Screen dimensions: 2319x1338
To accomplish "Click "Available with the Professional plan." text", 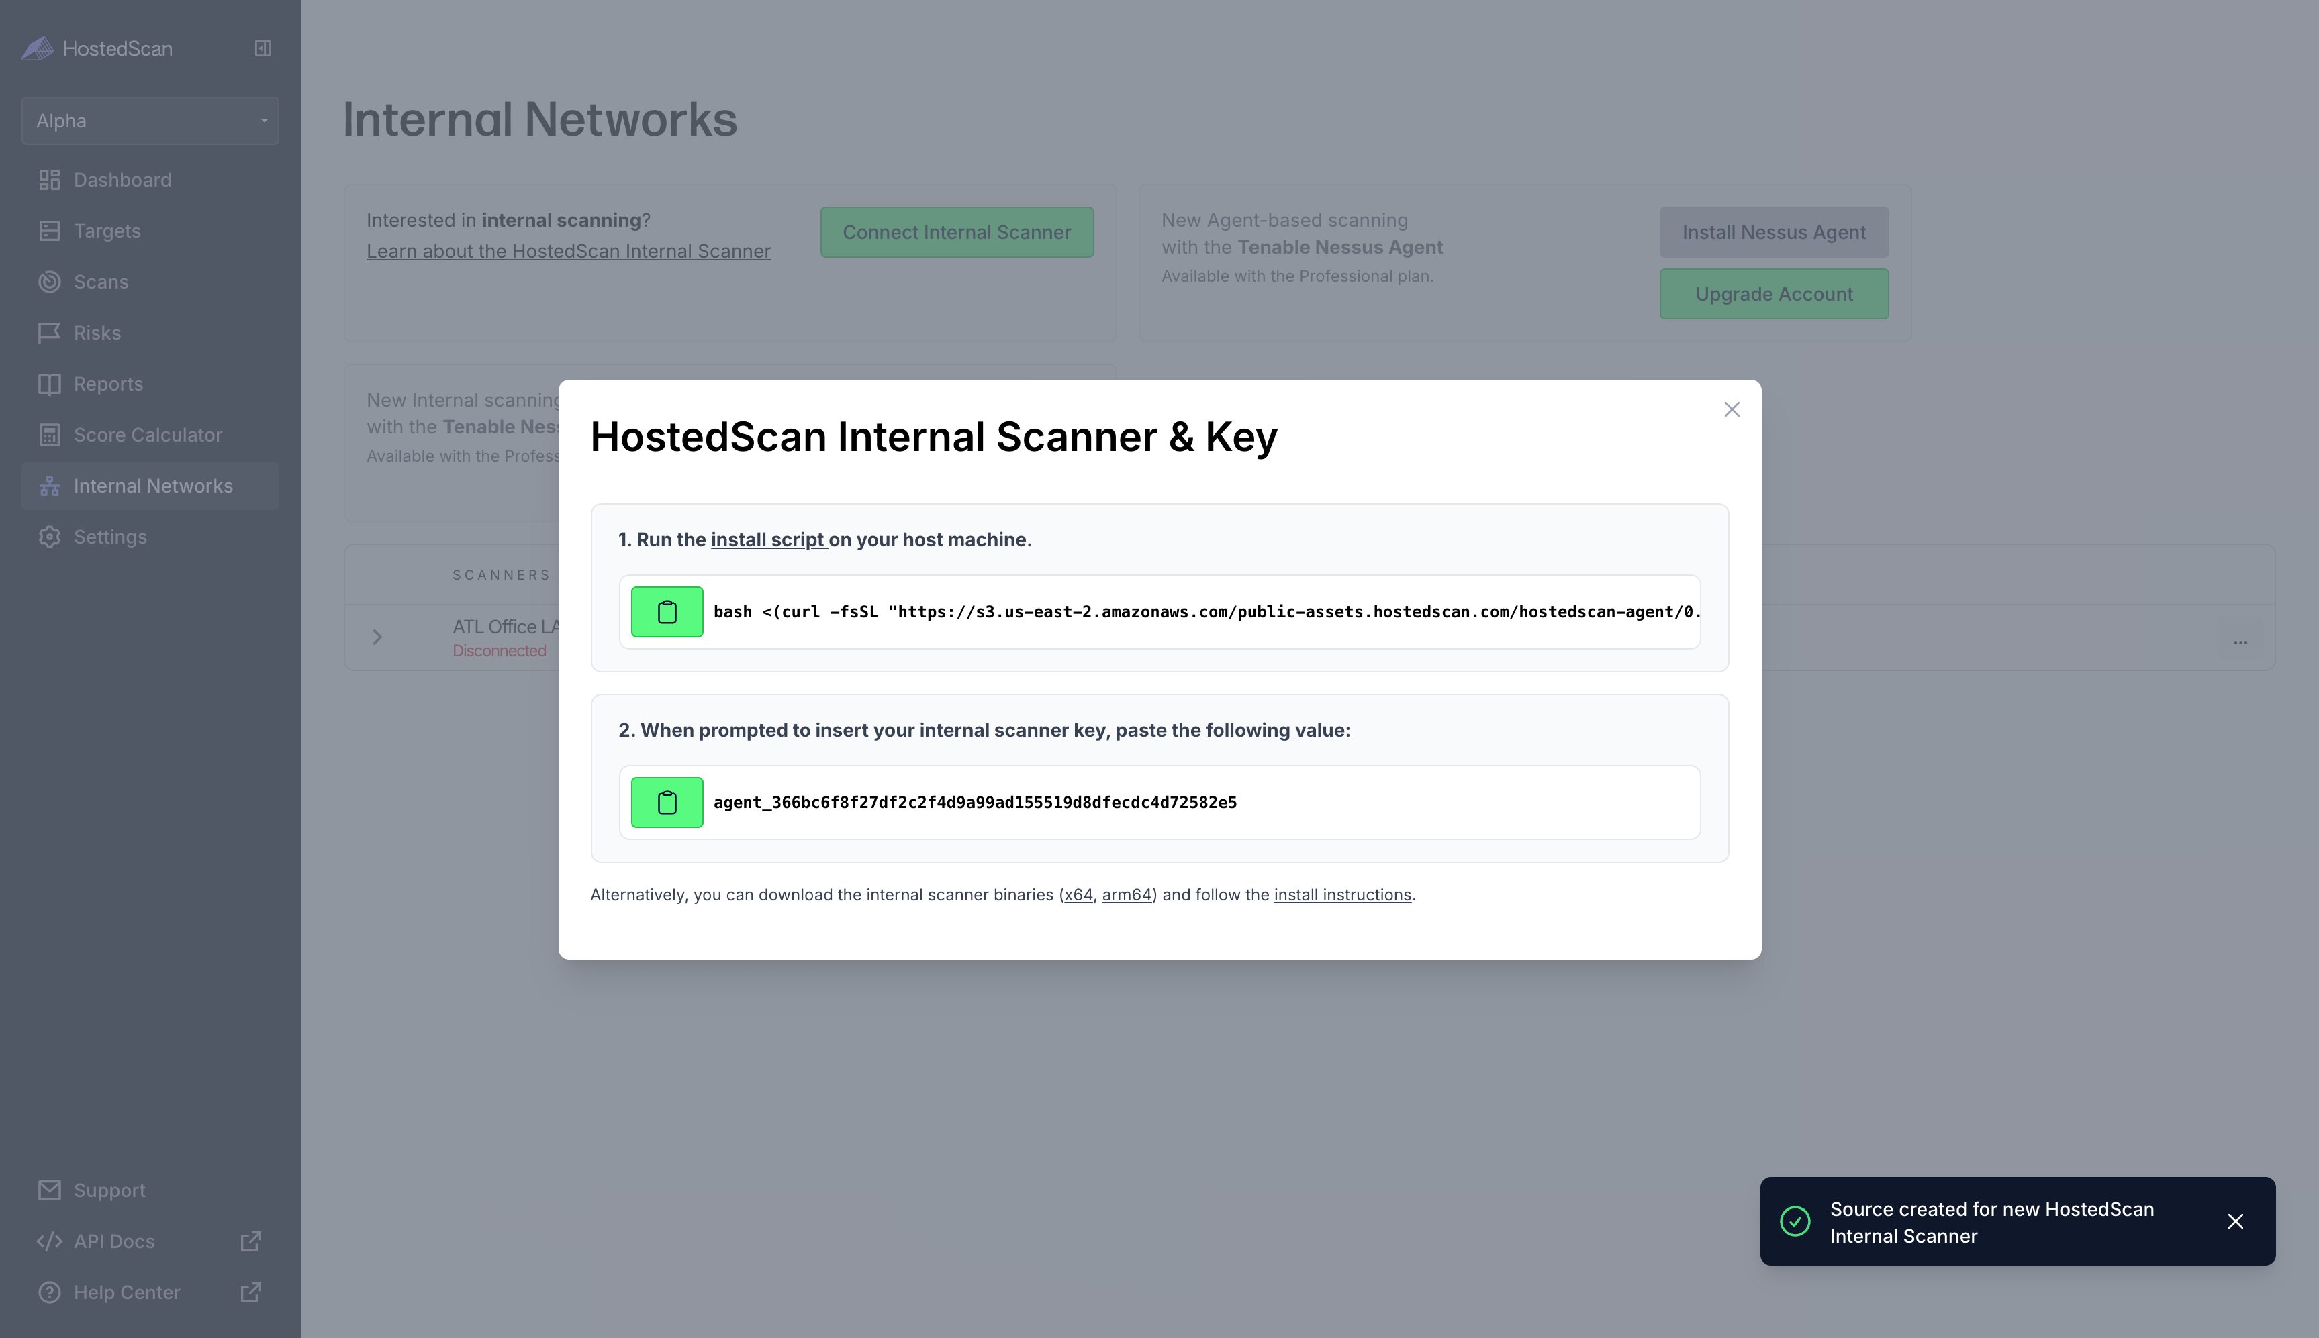I will click(1297, 276).
